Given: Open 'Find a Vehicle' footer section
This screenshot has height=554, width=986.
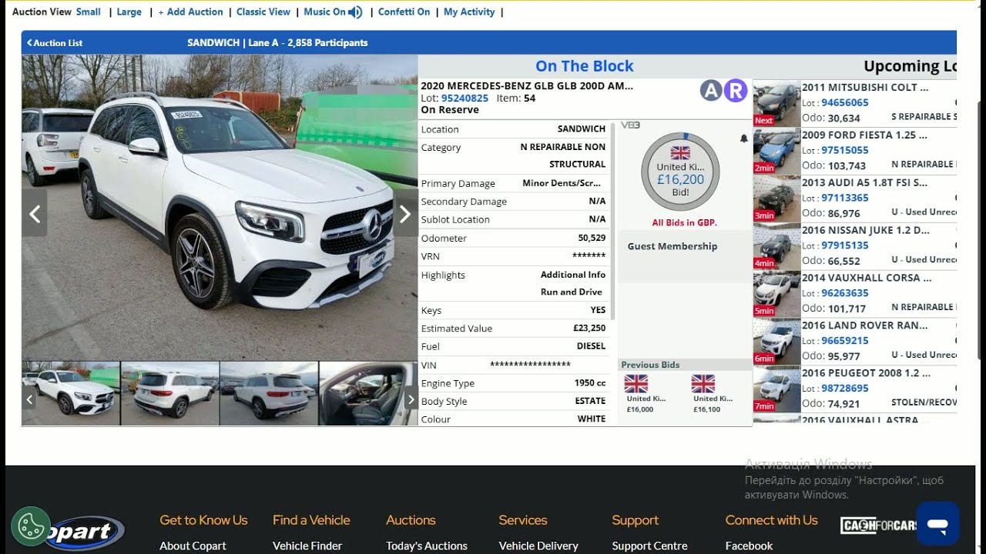Looking at the screenshot, I should [311, 520].
